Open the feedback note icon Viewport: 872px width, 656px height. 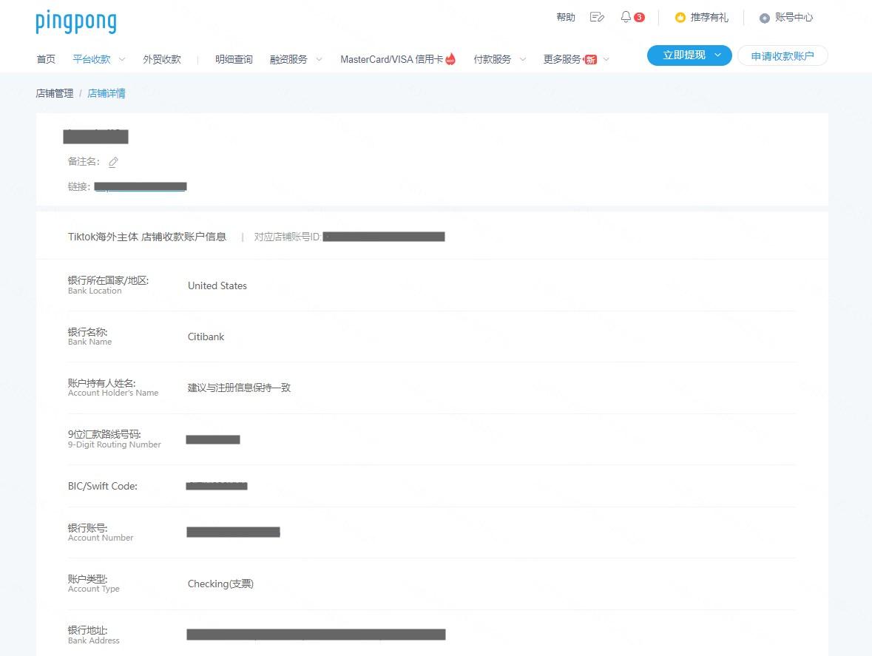[x=597, y=17]
